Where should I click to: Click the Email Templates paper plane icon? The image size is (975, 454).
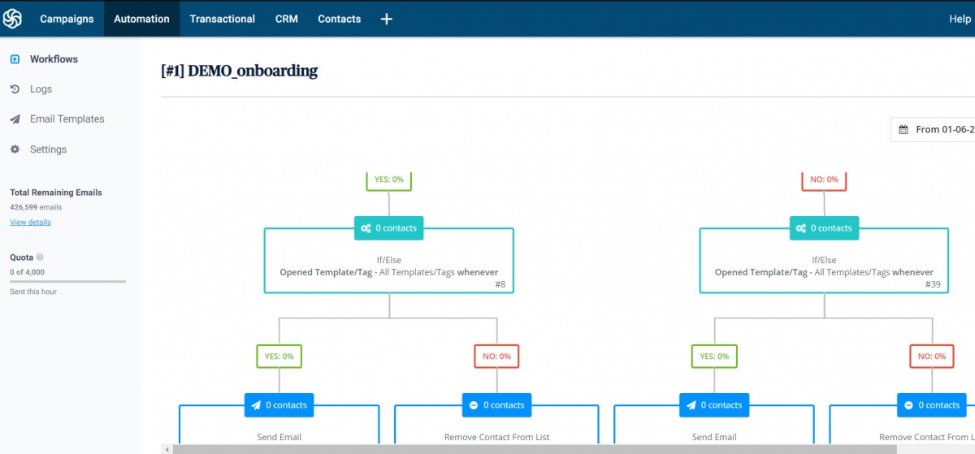pos(15,119)
